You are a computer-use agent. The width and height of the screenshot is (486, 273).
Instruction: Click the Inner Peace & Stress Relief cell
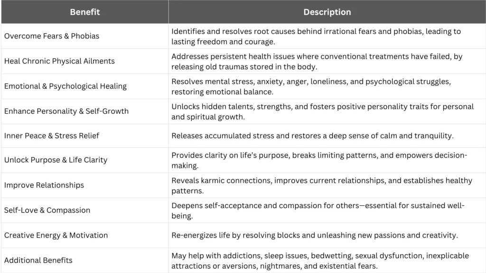click(x=52, y=136)
